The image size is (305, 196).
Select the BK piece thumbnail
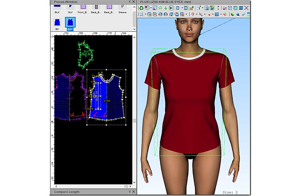(57, 22)
